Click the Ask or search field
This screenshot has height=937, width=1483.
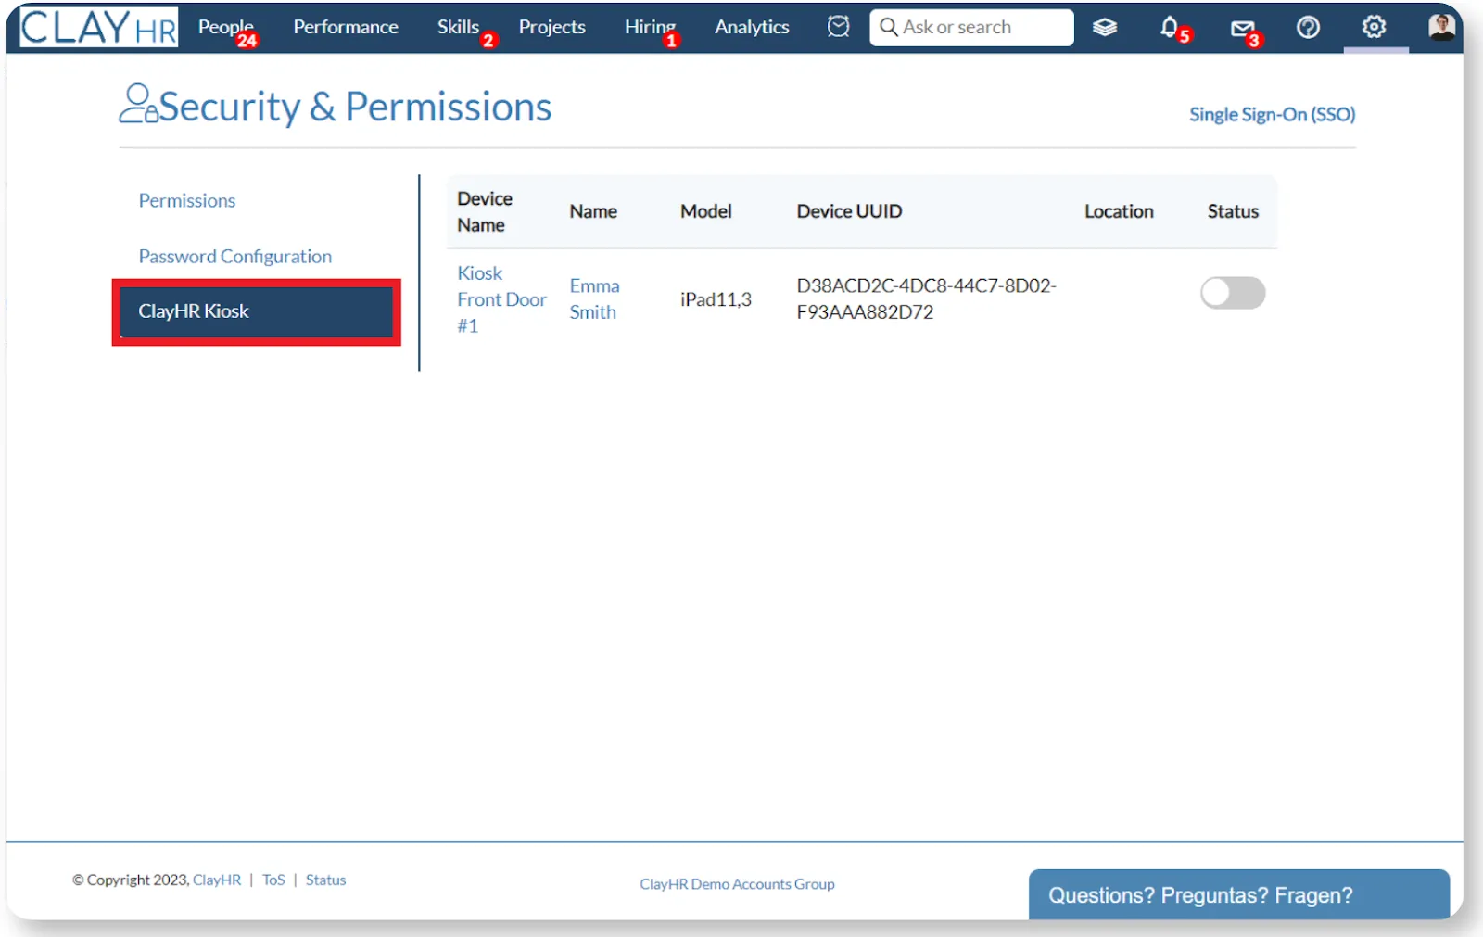coord(971,27)
